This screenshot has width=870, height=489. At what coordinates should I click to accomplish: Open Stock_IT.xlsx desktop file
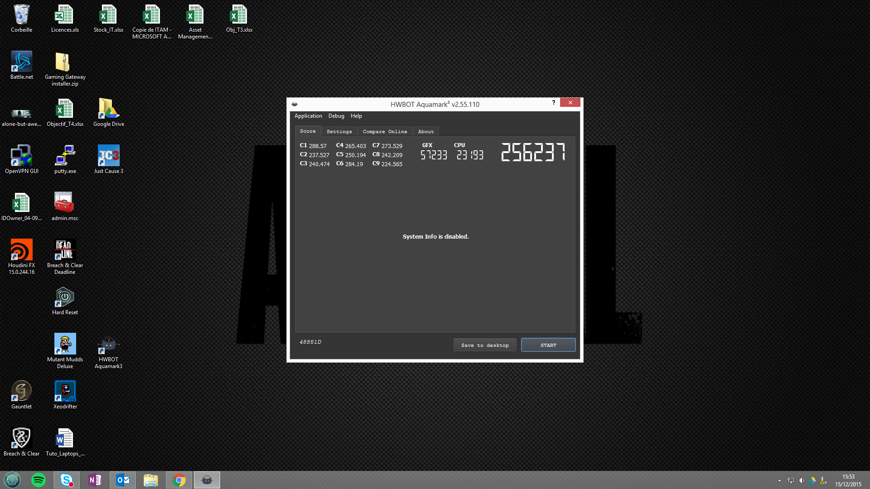(x=108, y=19)
